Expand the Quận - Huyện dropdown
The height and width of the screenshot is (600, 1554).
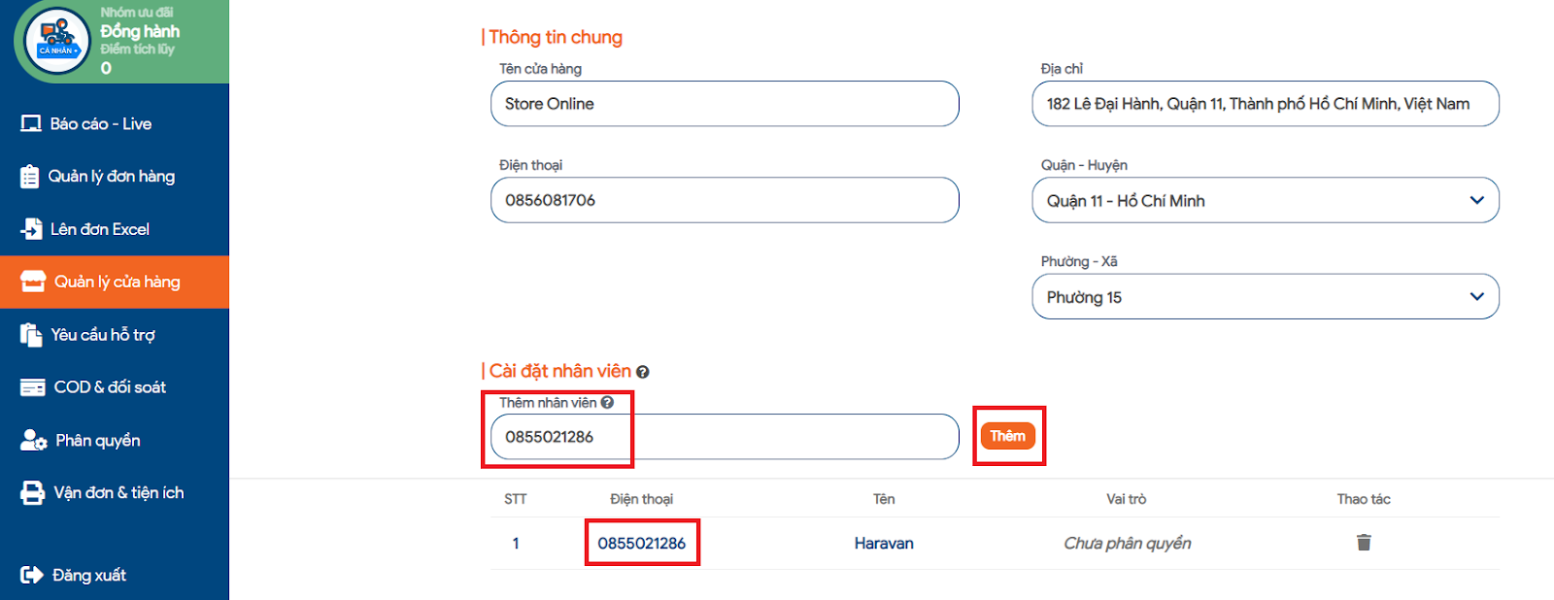pyautogui.click(x=1266, y=200)
